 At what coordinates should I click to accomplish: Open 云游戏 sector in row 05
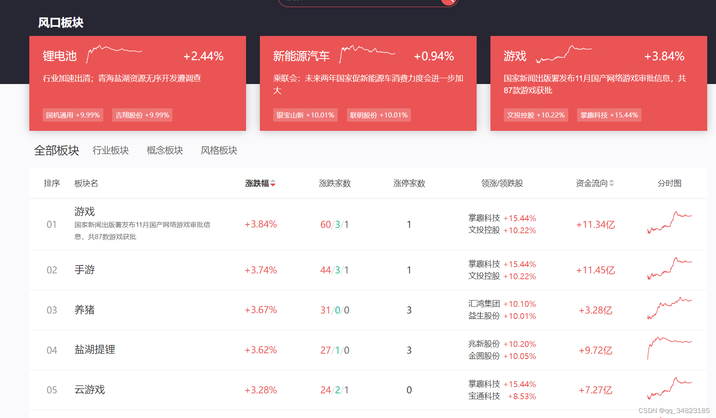click(x=90, y=390)
